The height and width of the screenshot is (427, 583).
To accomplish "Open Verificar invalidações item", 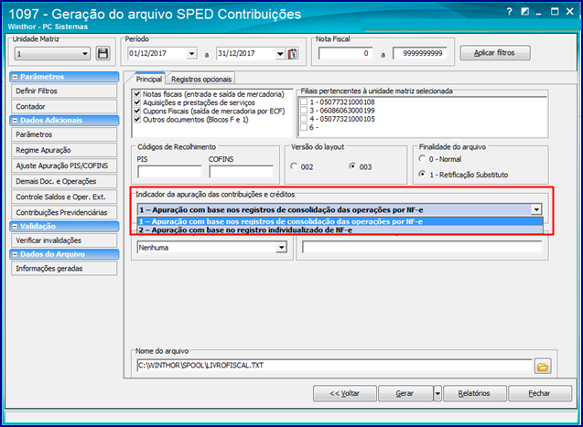I will (64, 240).
